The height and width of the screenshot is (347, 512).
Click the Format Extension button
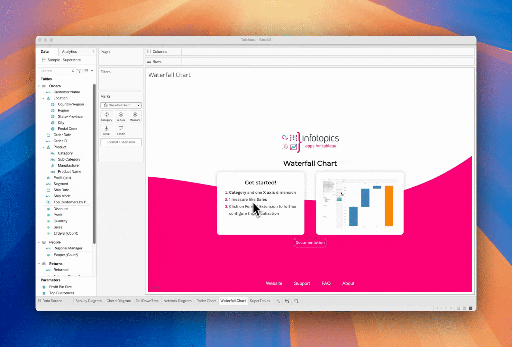(x=121, y=142)
